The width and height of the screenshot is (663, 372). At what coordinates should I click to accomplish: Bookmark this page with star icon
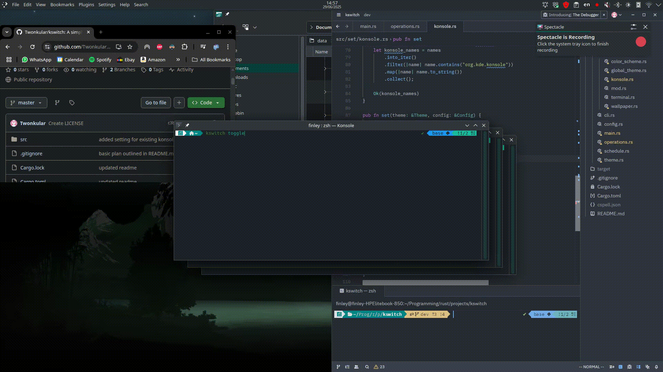pos(130,47)
